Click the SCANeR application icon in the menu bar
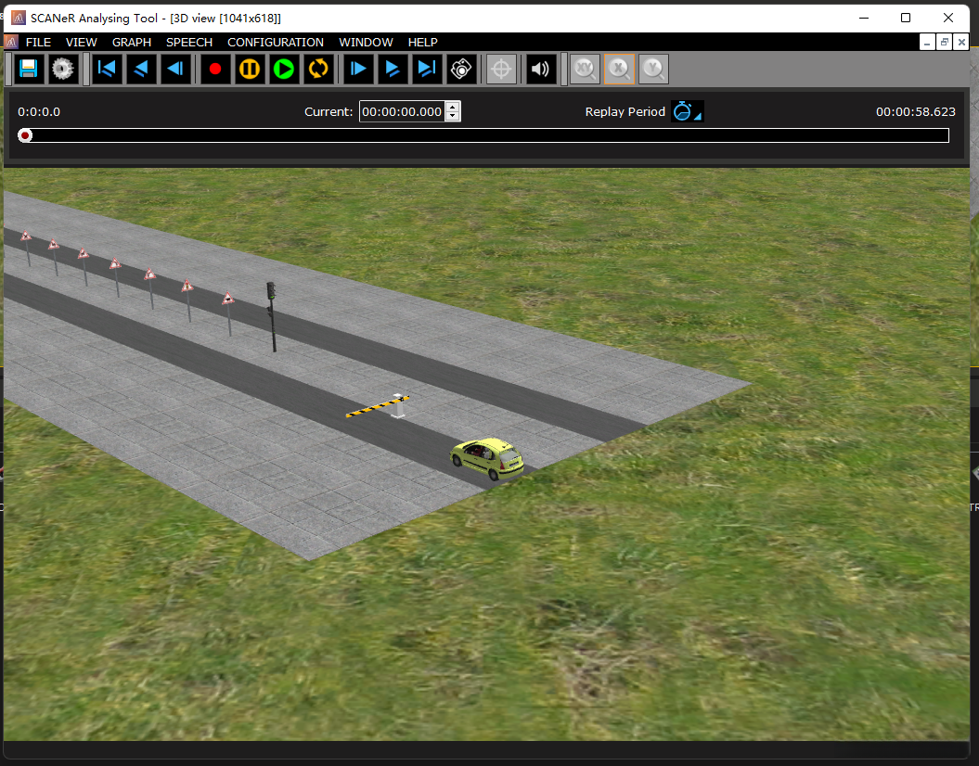Screen dimensions: 979x766 pos(10,43)
